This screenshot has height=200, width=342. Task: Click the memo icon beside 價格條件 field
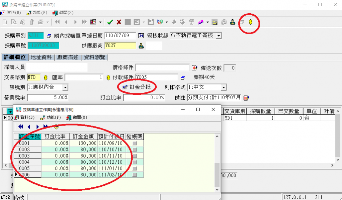(x=195, y=68)
